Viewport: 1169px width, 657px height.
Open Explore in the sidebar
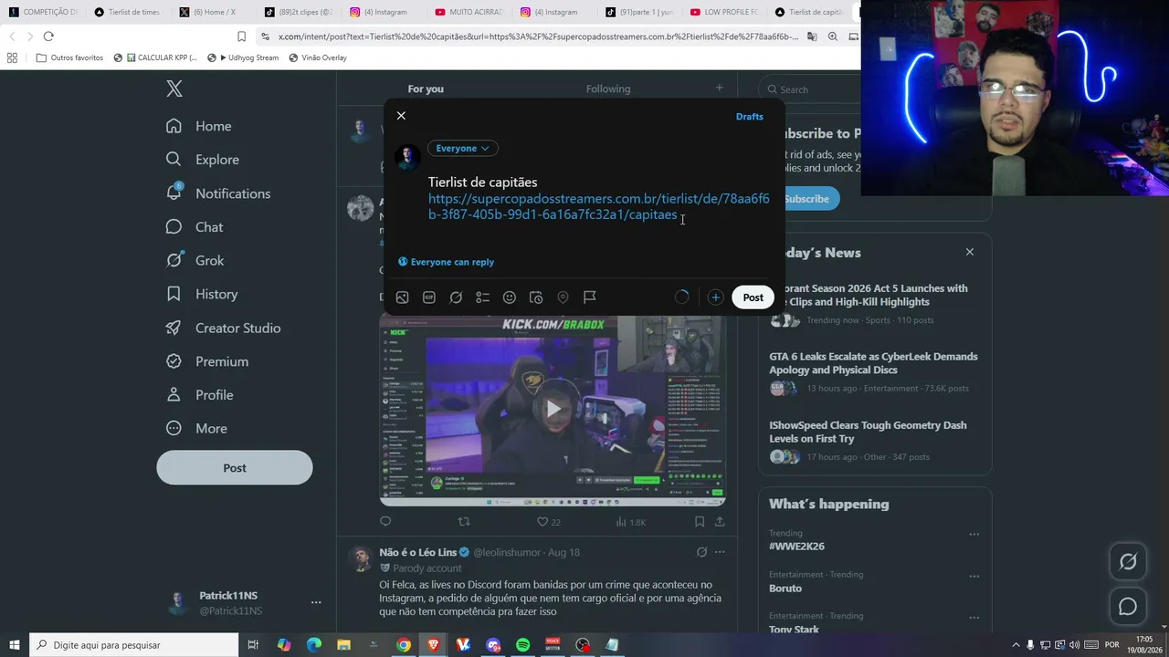coord(203,160)
